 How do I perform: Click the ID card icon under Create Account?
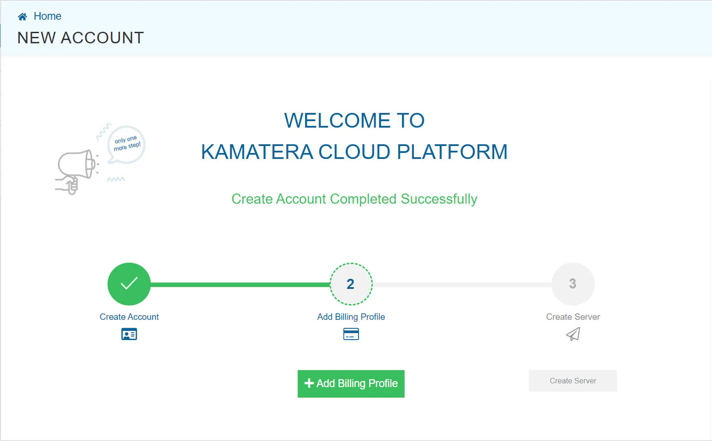pyautogui.click(x=129, y=334)
